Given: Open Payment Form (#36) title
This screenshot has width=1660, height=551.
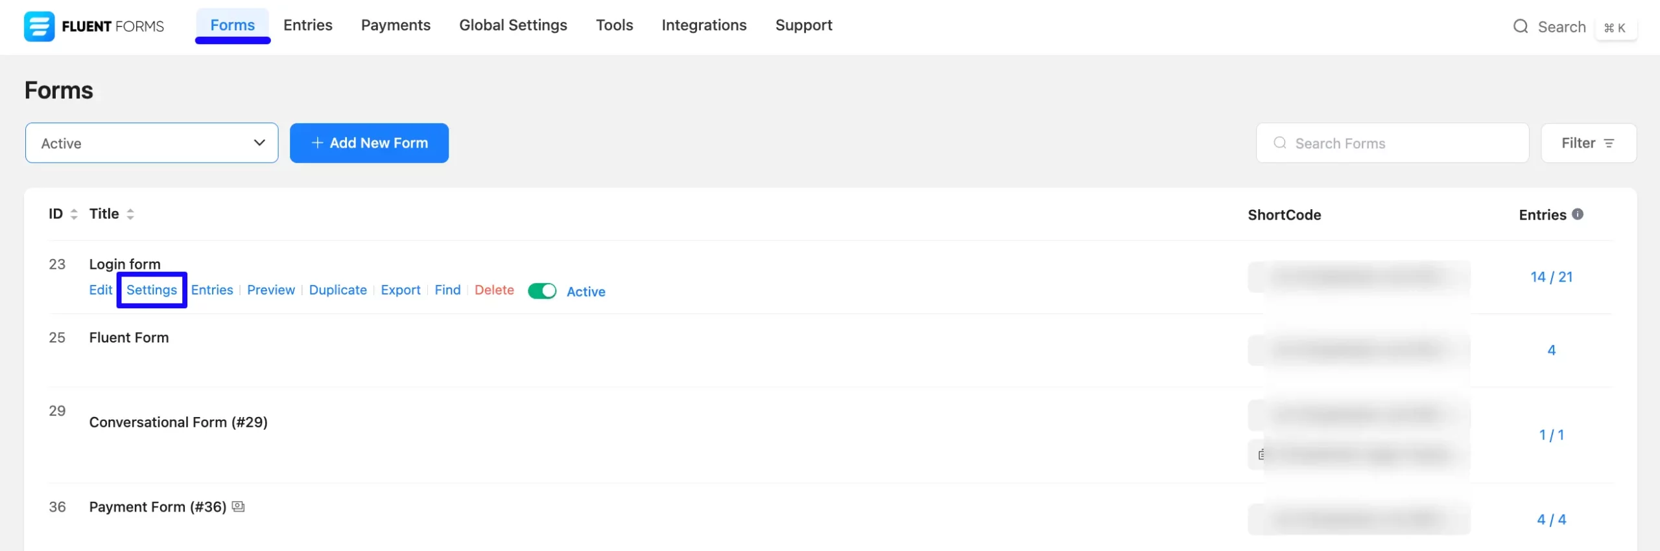Looking at the screenshot, I should (158, 507).
